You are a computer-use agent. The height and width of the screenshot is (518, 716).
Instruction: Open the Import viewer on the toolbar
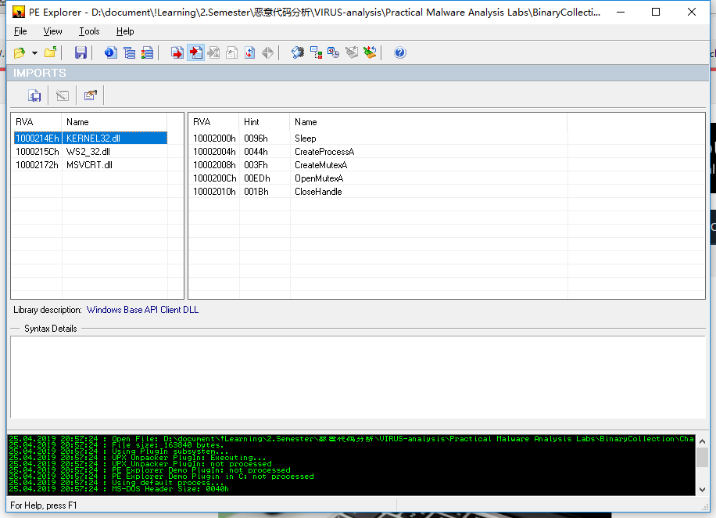click(x=195, y=52)
